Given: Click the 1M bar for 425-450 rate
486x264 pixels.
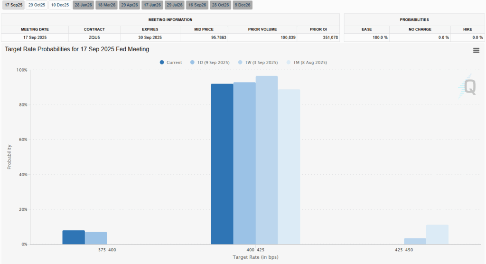Looking at the screenshot, I should click(x=437, y=235).
